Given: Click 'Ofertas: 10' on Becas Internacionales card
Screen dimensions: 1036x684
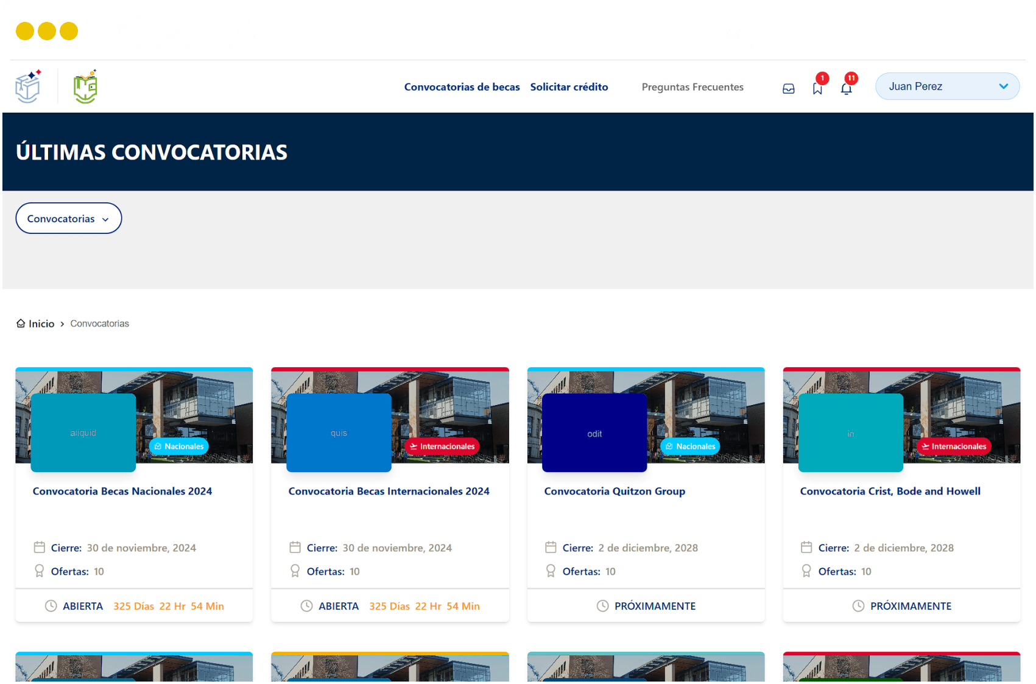Looking at the screenshot, I should [x=333, y=571].
